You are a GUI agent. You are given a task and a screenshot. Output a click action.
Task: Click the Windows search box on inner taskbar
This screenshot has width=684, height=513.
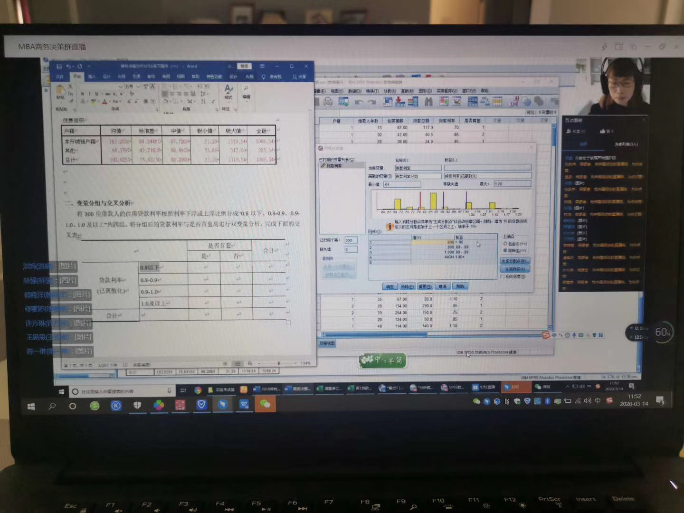click(122, 391)
